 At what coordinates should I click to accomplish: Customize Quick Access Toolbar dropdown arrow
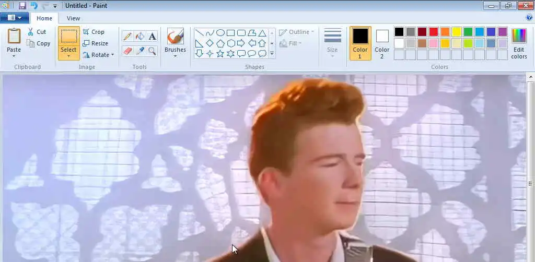tap(55, 6)
